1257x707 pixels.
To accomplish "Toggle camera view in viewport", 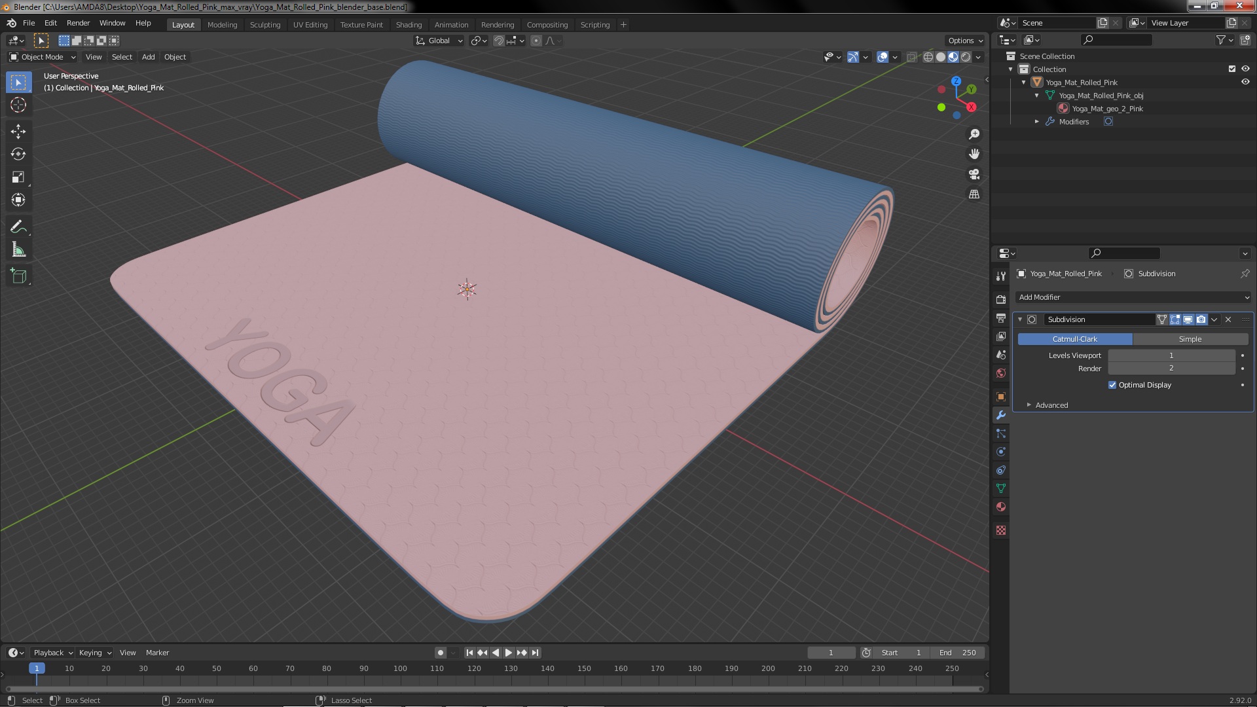I will (974, 174).
